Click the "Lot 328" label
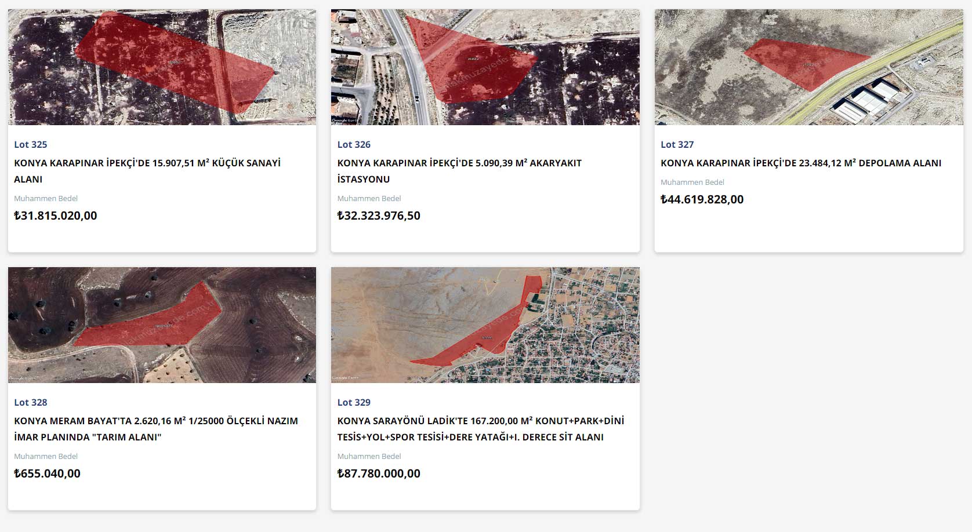 click(31, 402)
